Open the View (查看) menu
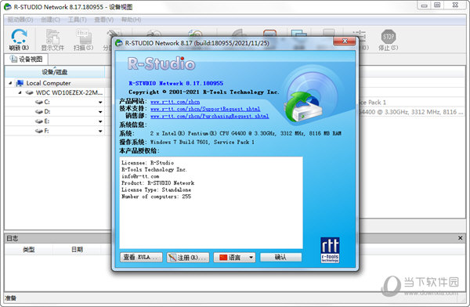The height and width of the screenshot is (307, 470). (103, 20)
